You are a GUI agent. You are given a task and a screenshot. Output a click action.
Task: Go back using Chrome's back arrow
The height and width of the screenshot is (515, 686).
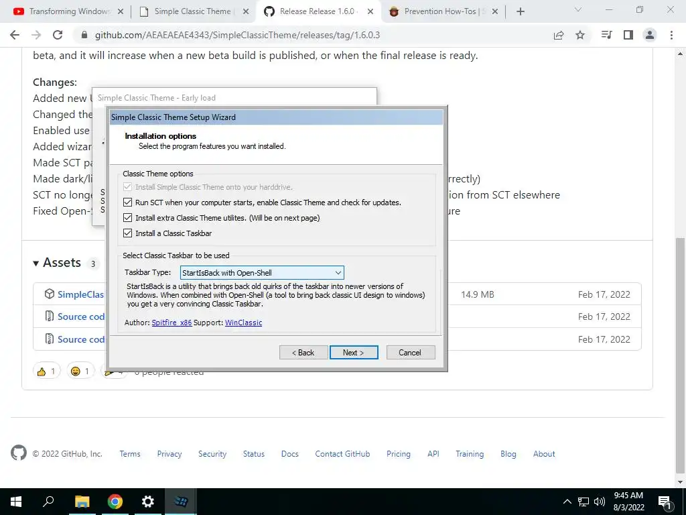pos(15,35)
